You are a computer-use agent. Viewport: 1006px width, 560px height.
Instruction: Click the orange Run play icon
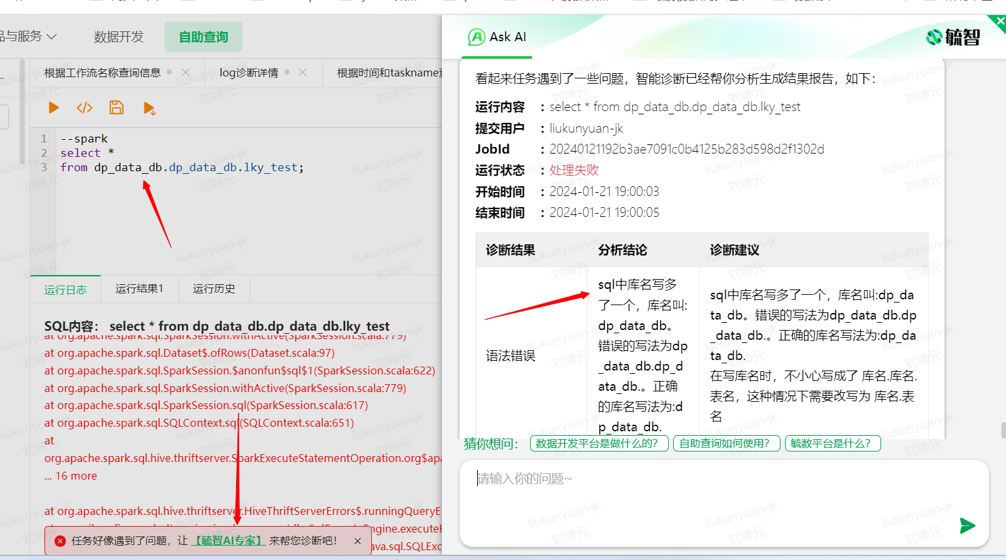click(54, 108)
